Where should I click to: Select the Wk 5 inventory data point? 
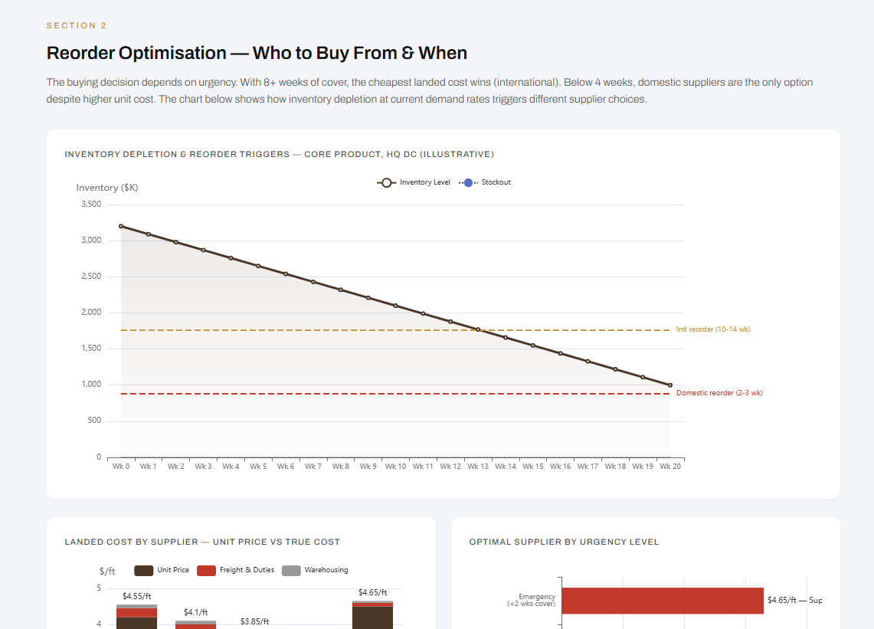click(x=258, y=266)
